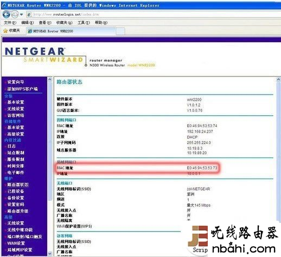
Task: Click IP address 192.168.24.237
Action: click(x=200, y=131)
